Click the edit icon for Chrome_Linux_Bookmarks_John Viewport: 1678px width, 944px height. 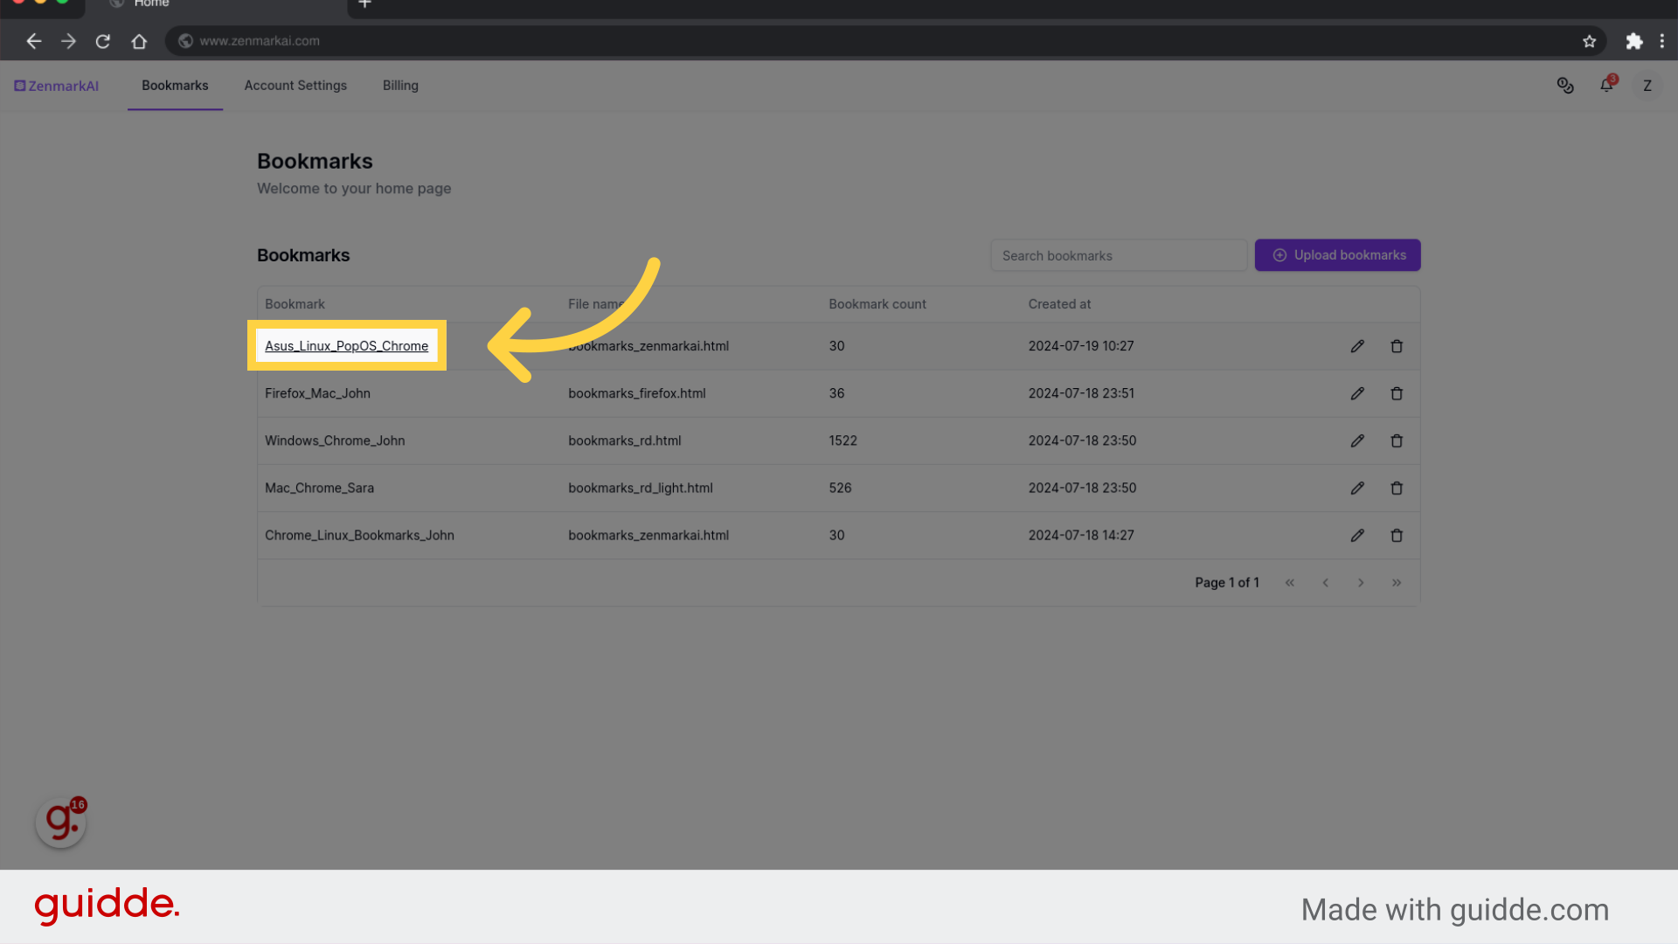click(x=1357, y=535)
